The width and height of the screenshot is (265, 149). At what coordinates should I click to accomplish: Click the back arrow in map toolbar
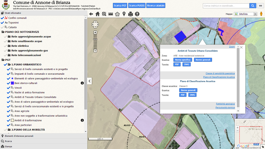[91, 14]
